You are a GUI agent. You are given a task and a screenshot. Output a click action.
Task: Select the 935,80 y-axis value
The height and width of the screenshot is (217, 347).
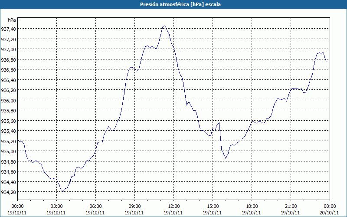click(8, 111)
